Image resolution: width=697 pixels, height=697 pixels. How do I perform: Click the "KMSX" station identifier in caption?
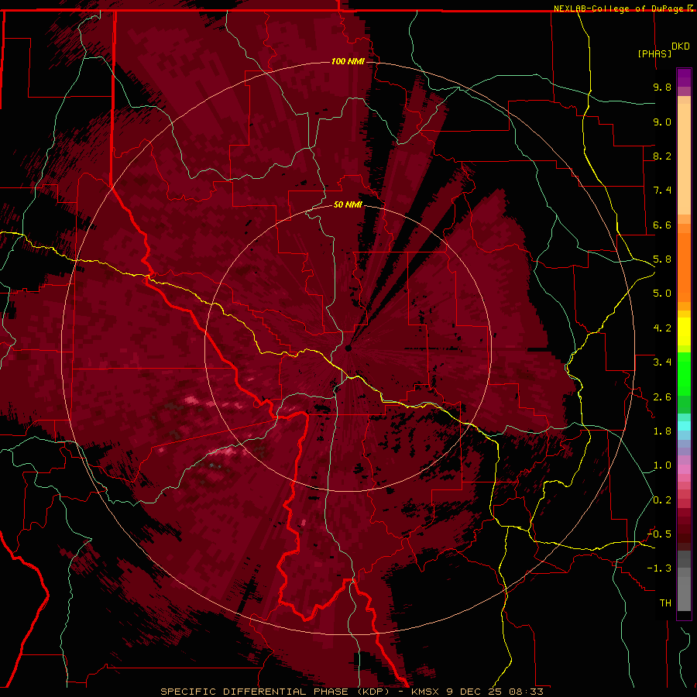pos(426,692)
